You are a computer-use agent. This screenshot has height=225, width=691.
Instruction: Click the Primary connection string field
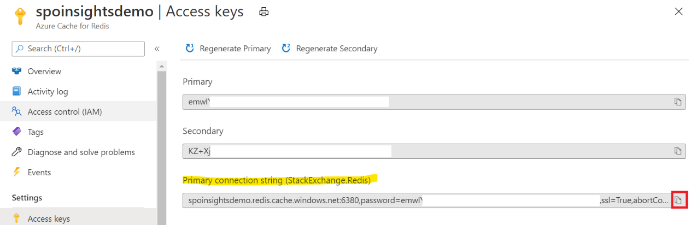[426, 200]
